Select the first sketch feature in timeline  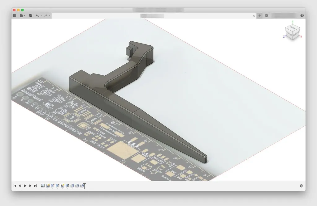click(48, 186)
